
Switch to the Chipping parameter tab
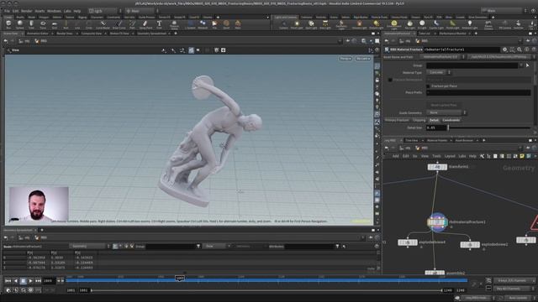click(x=419, y=120)
